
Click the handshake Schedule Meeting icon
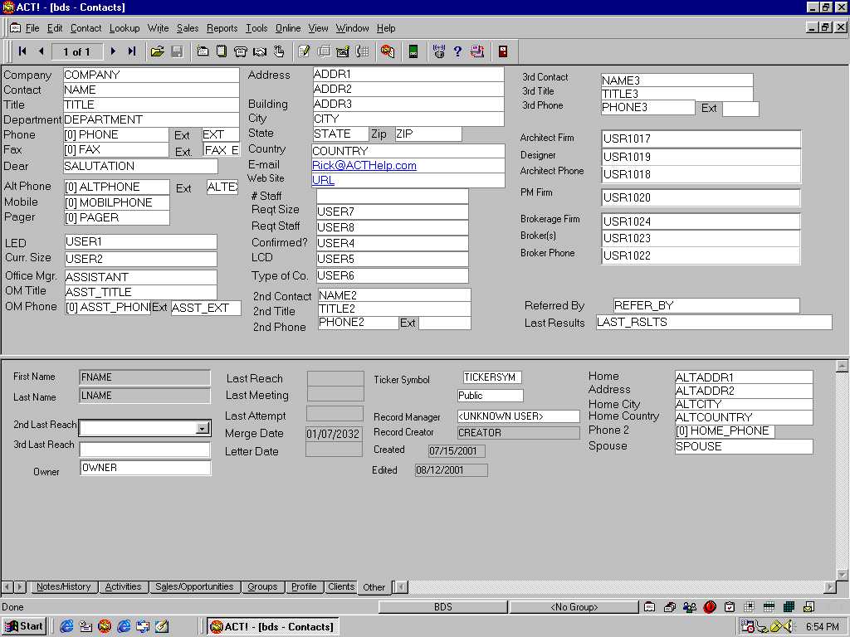coord(260,51)
